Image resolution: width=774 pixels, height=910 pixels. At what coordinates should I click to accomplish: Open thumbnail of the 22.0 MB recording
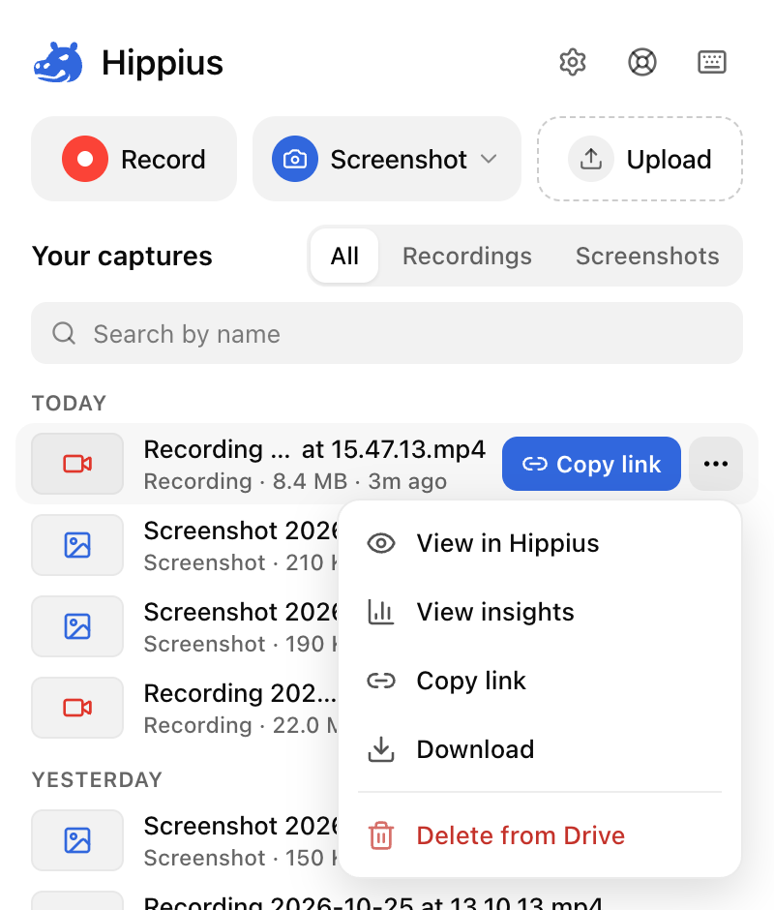click(x=77, y=708)
